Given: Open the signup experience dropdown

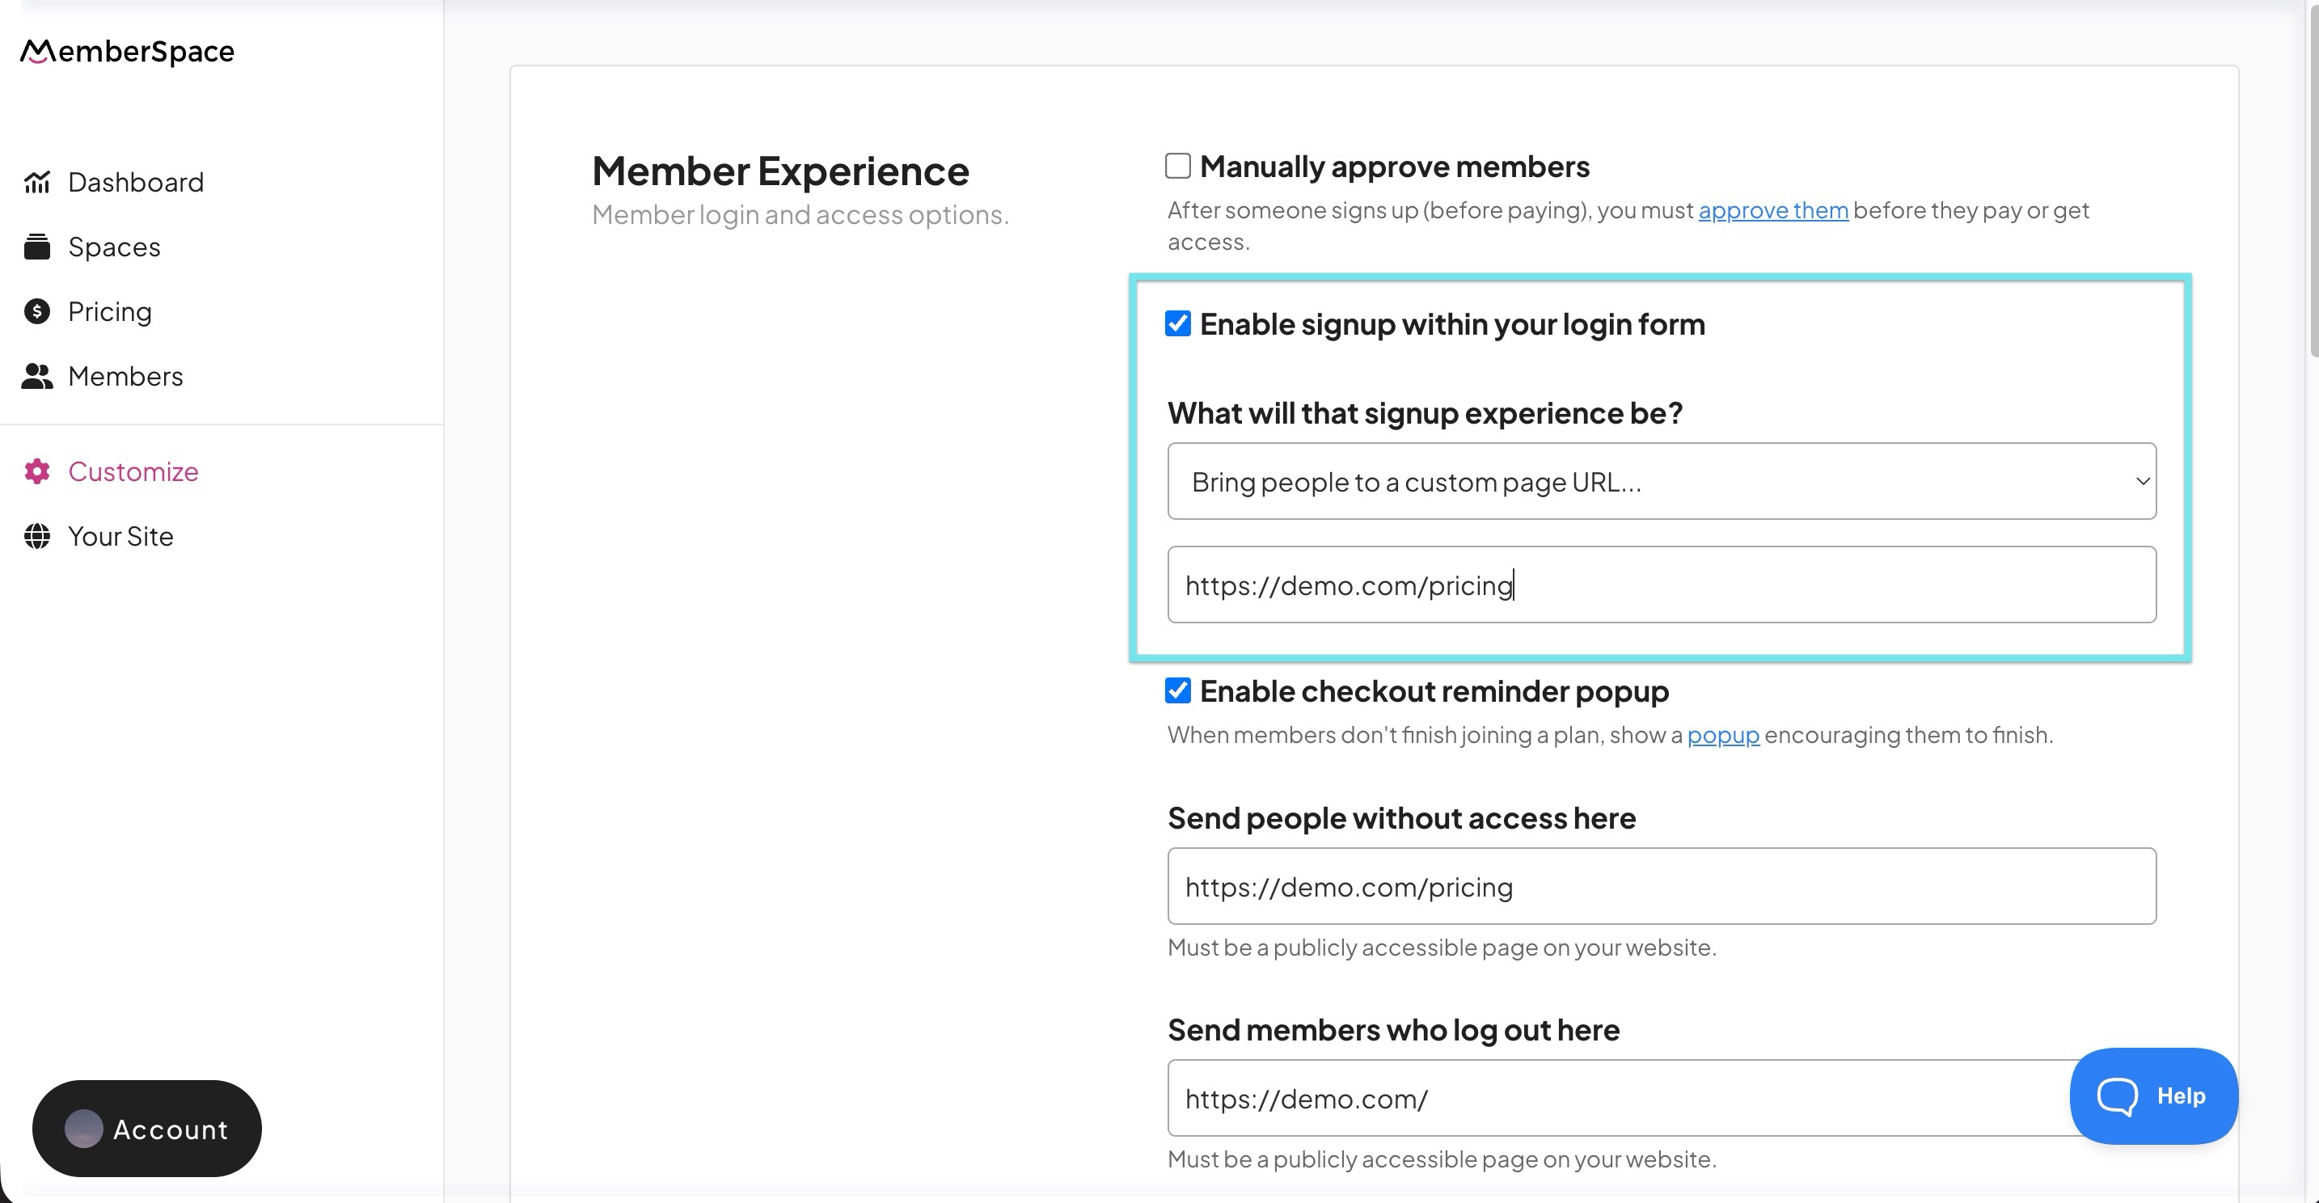Looking at the screenshot, I should click(1660, 481).
